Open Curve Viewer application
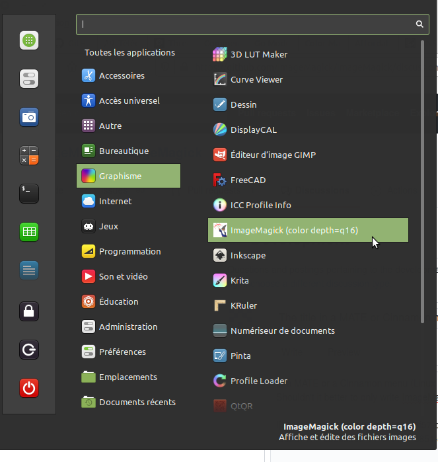Screen dimensions: 438x462 pos(308,79)
